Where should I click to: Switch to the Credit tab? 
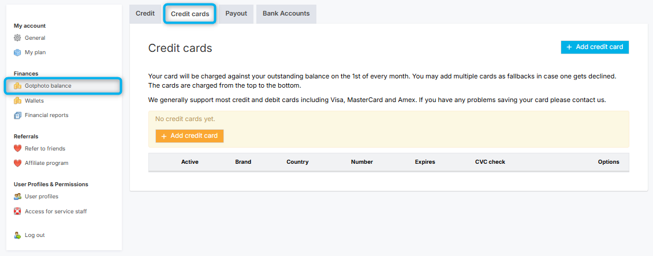pyautogui.click(x=145, y=14)
